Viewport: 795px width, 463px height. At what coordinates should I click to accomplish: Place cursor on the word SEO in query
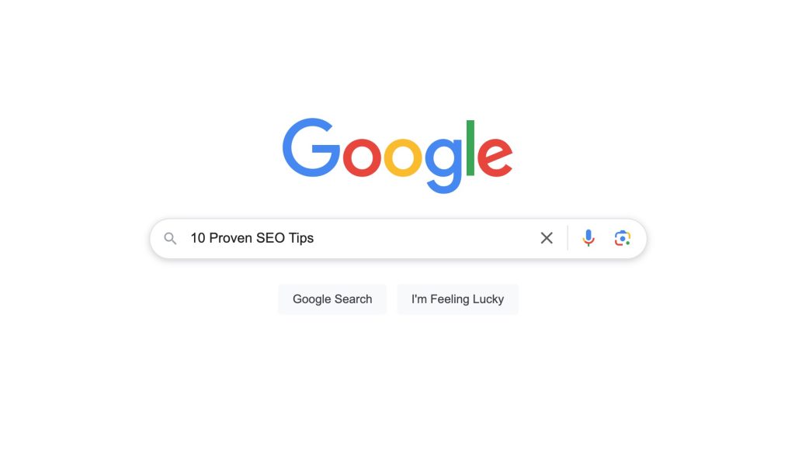point(271,238)
